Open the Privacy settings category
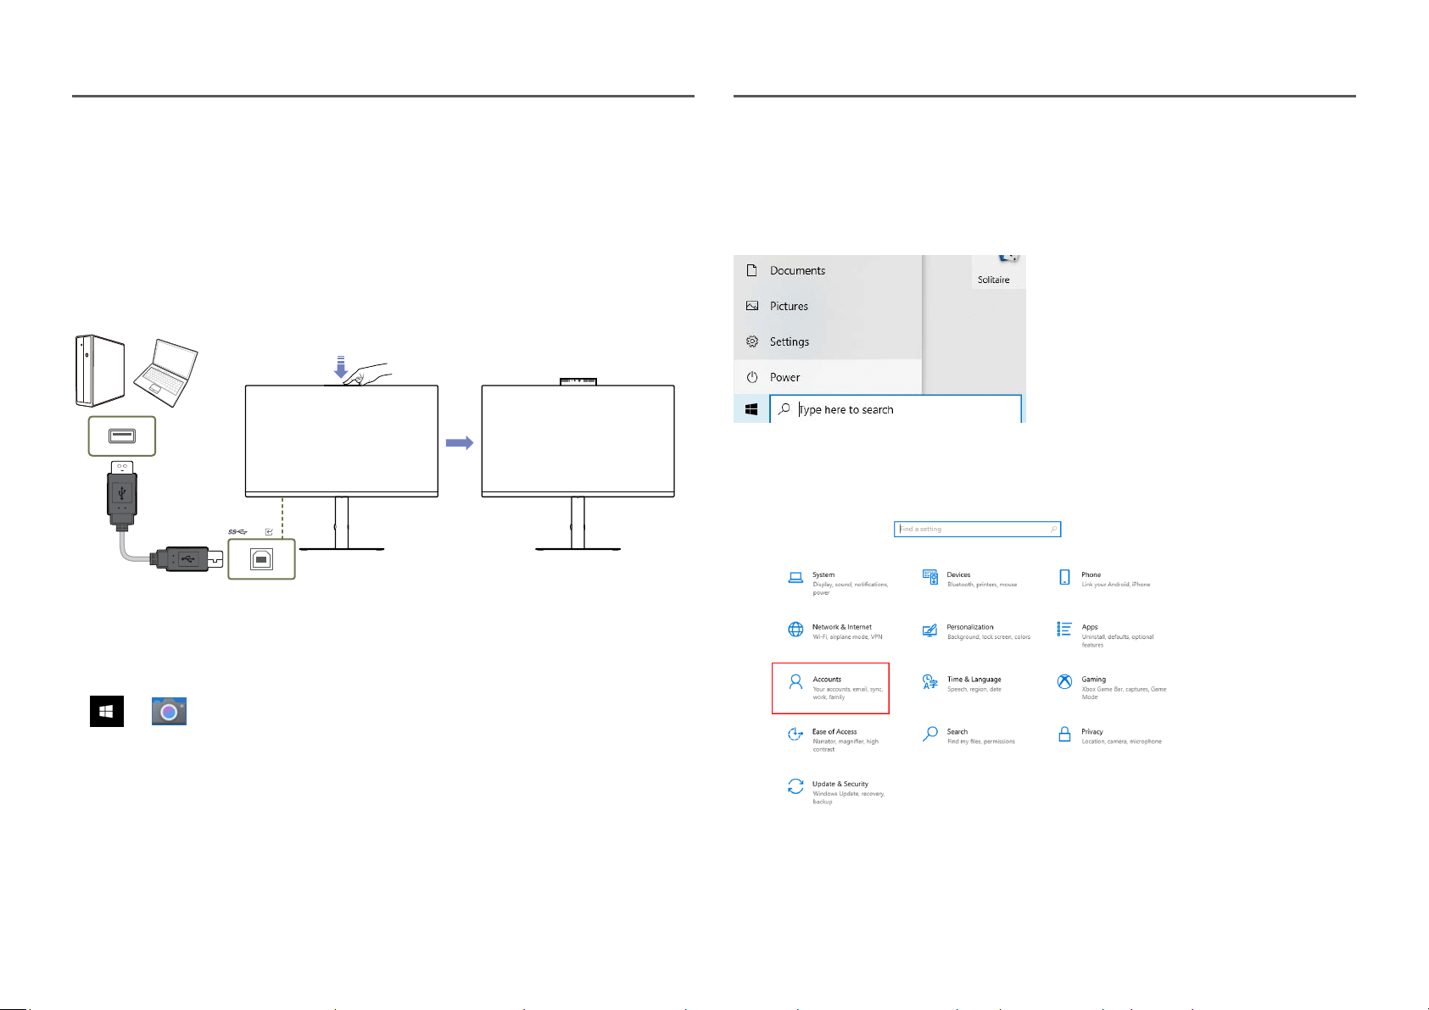Screen dimensions: 1429x1010 (1109, 735)
